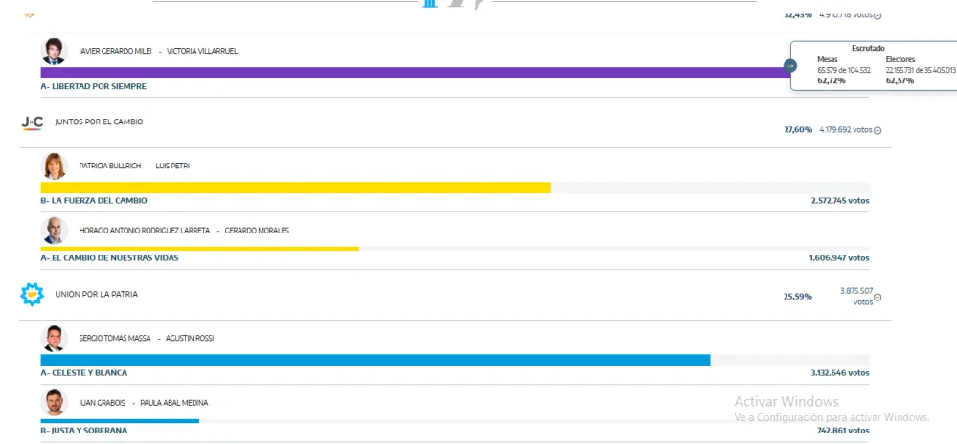Collapse the Juntos por el Cambio section
The image size is (957, 444).
[x=877, y=130]
